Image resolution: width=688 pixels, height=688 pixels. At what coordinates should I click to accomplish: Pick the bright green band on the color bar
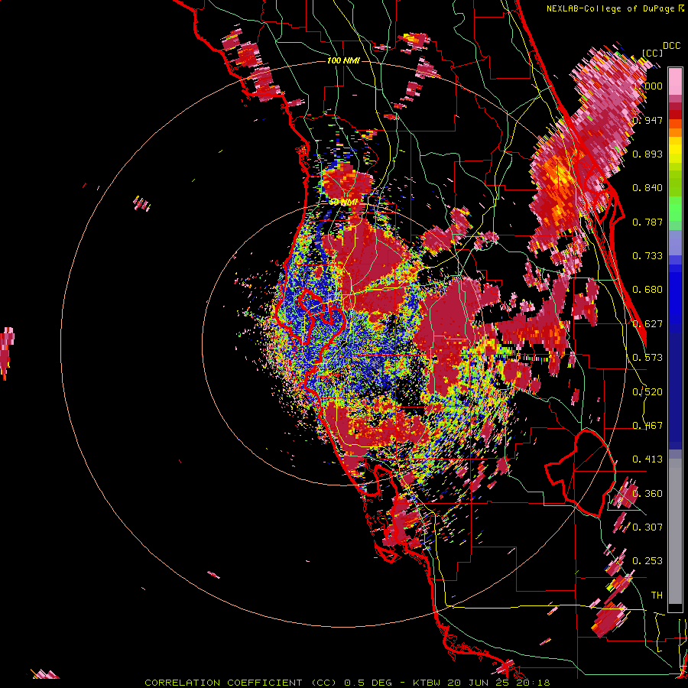[675, 209]
